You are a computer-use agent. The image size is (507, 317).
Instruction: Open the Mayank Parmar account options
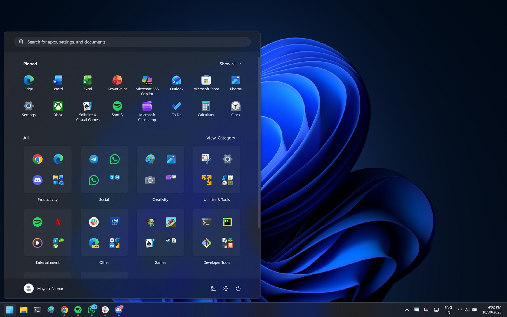pyautogui.click(x=43, y=288)
